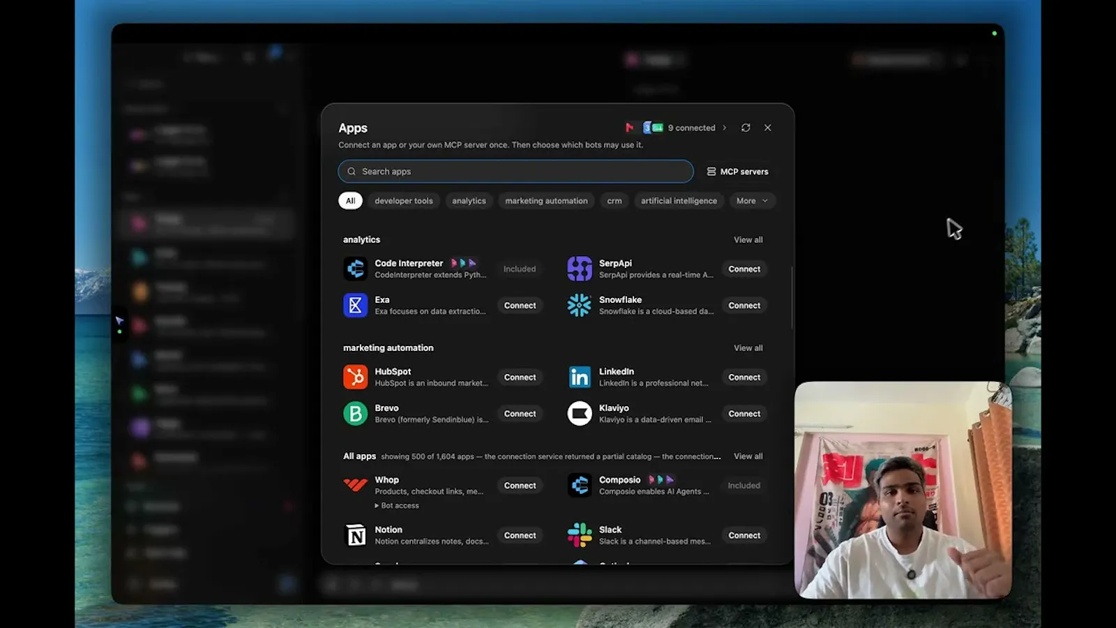The image size is (1116, 628).
Task: Open the MCP servers panel
Action: pos(737,172)
